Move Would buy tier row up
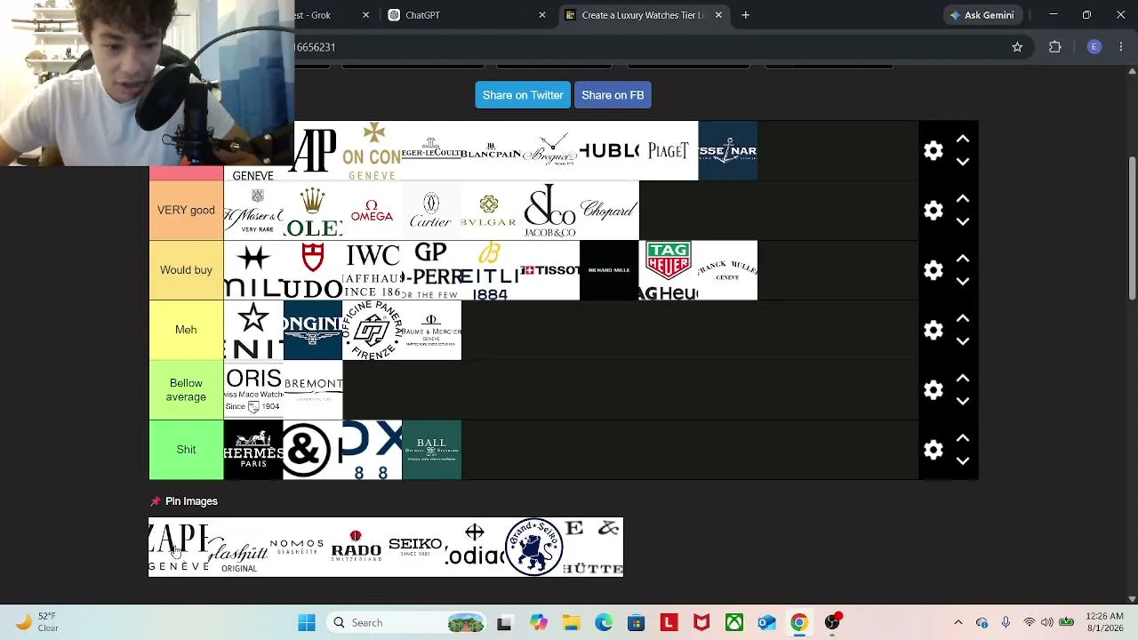The width and height of the screenshot is (1138, 640). pyautogui.click(x=963, y=259)
